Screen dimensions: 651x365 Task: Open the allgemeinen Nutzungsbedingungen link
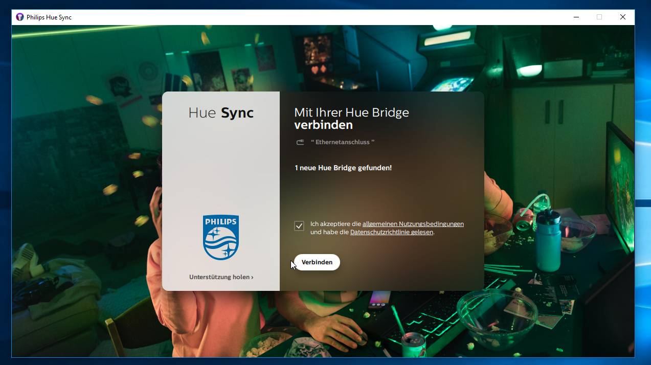(413, 224)
